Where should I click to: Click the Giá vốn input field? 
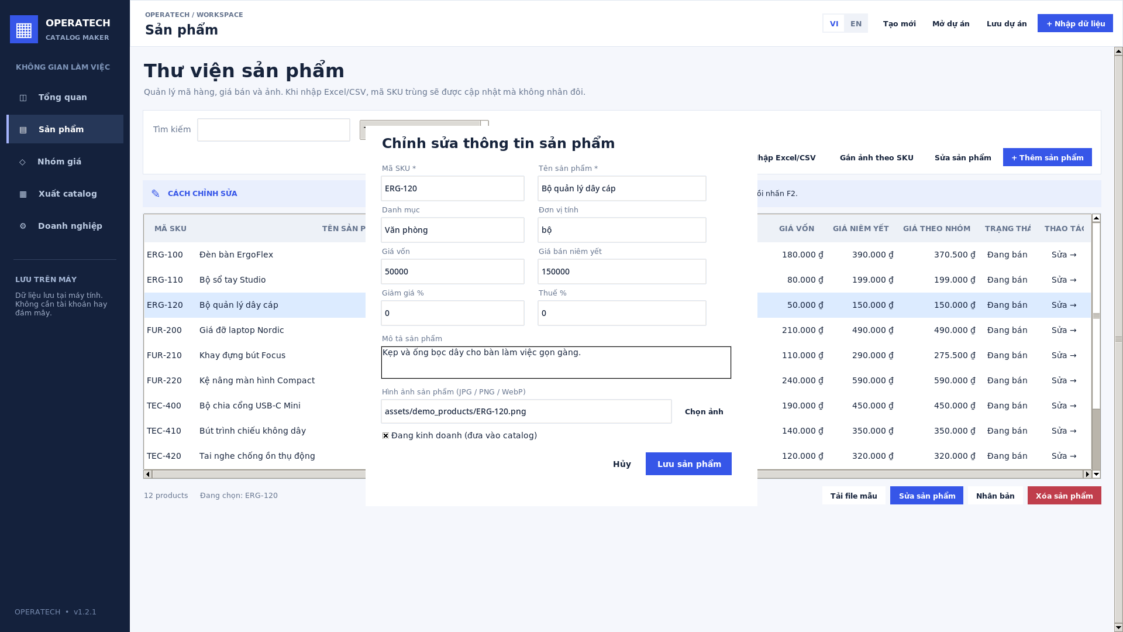click(453, 272)
